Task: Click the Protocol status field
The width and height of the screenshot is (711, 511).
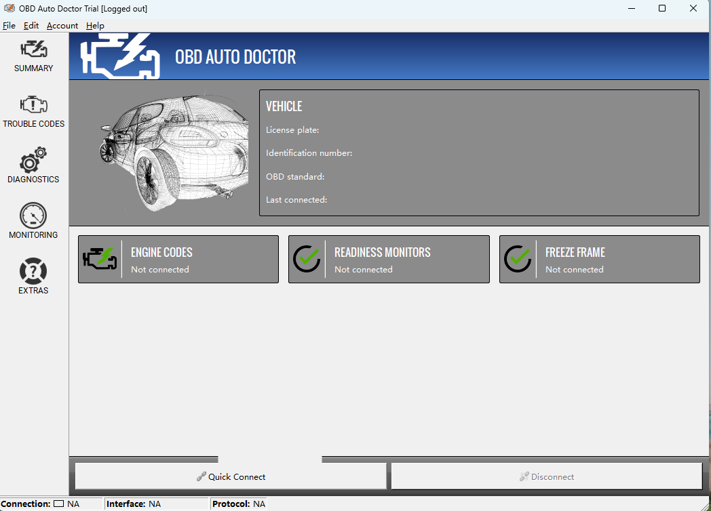Action: click(239, 504)
